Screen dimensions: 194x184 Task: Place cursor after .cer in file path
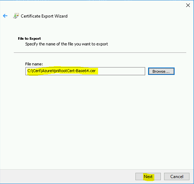point(96,71)
